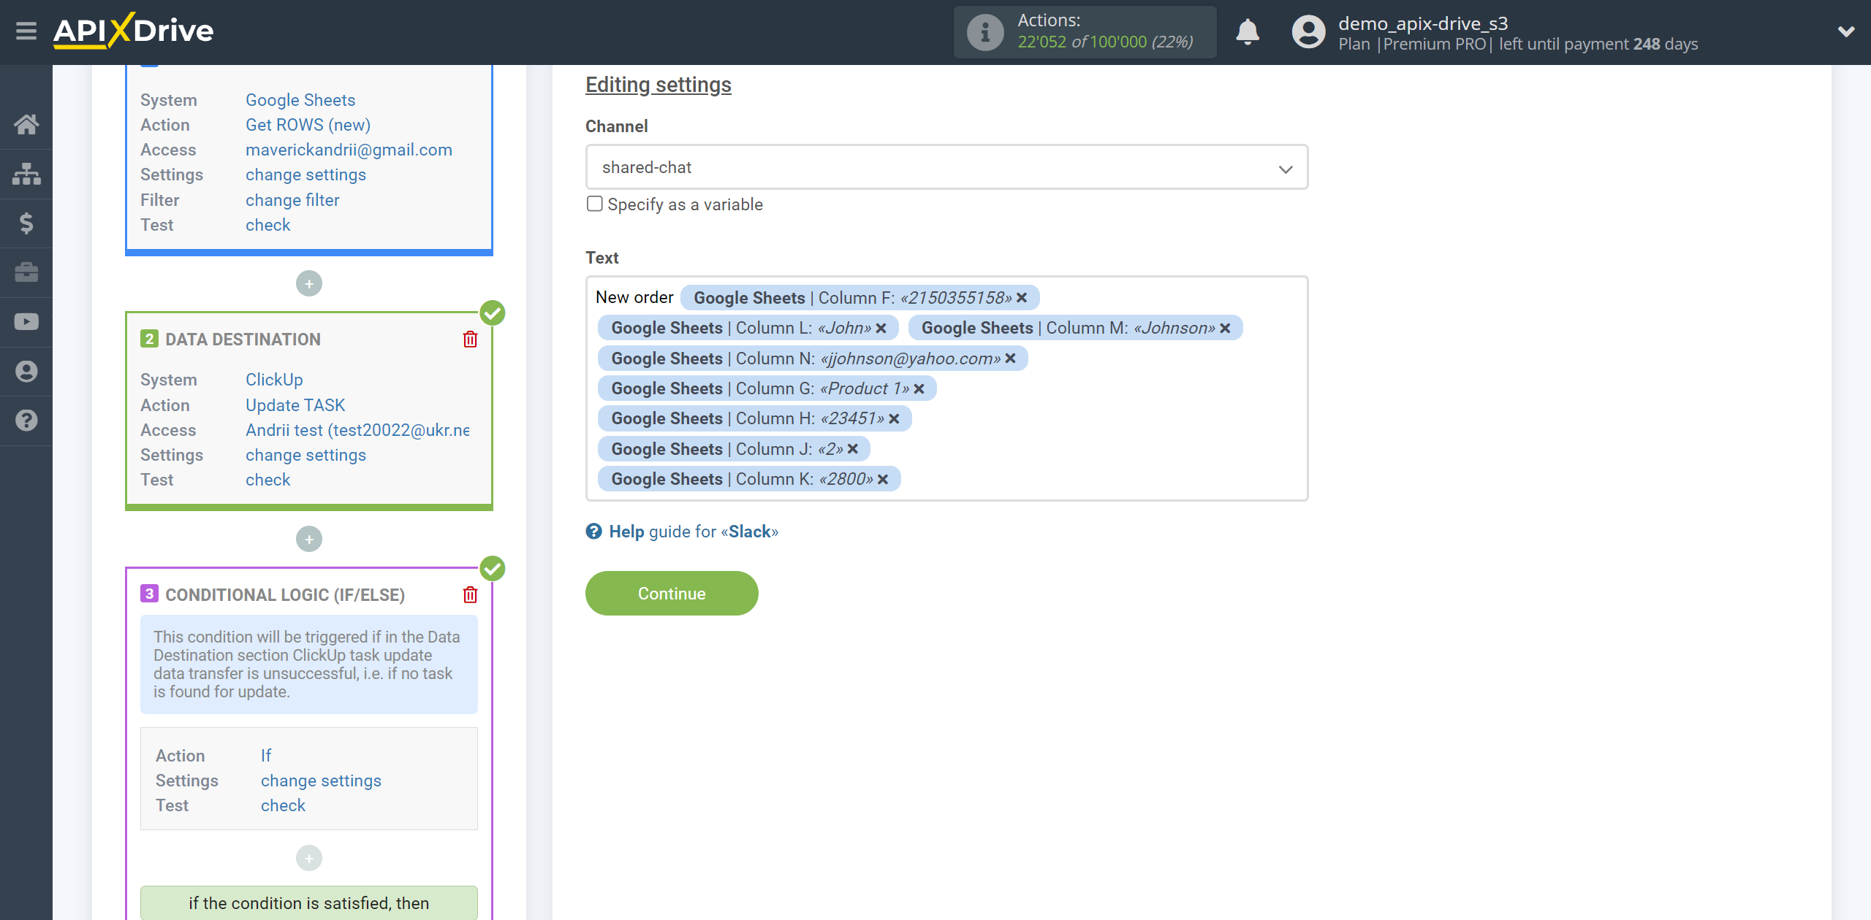This screenshot has height=920, width=1871.
Task: Click the 'check' test link in Data Source
Action: pos(267,224)
